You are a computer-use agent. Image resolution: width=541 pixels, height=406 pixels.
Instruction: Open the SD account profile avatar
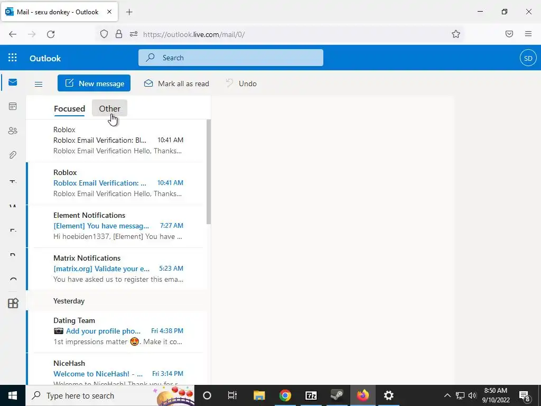click(528, 58)
